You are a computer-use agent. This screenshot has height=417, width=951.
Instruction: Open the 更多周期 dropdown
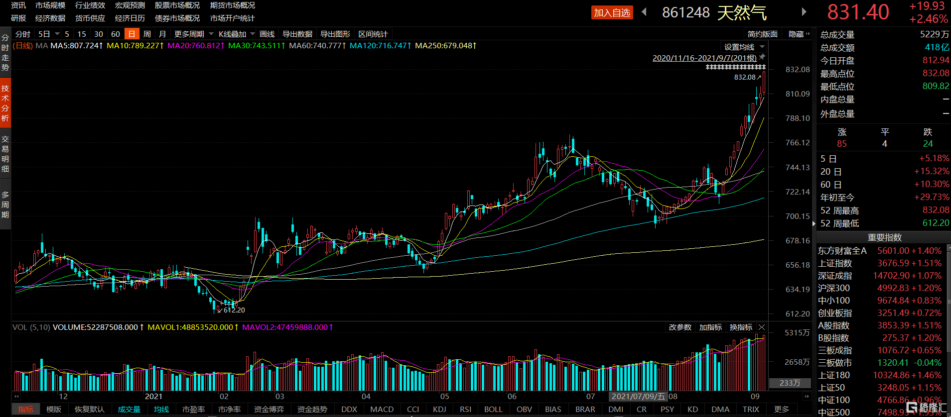(193, 34)
